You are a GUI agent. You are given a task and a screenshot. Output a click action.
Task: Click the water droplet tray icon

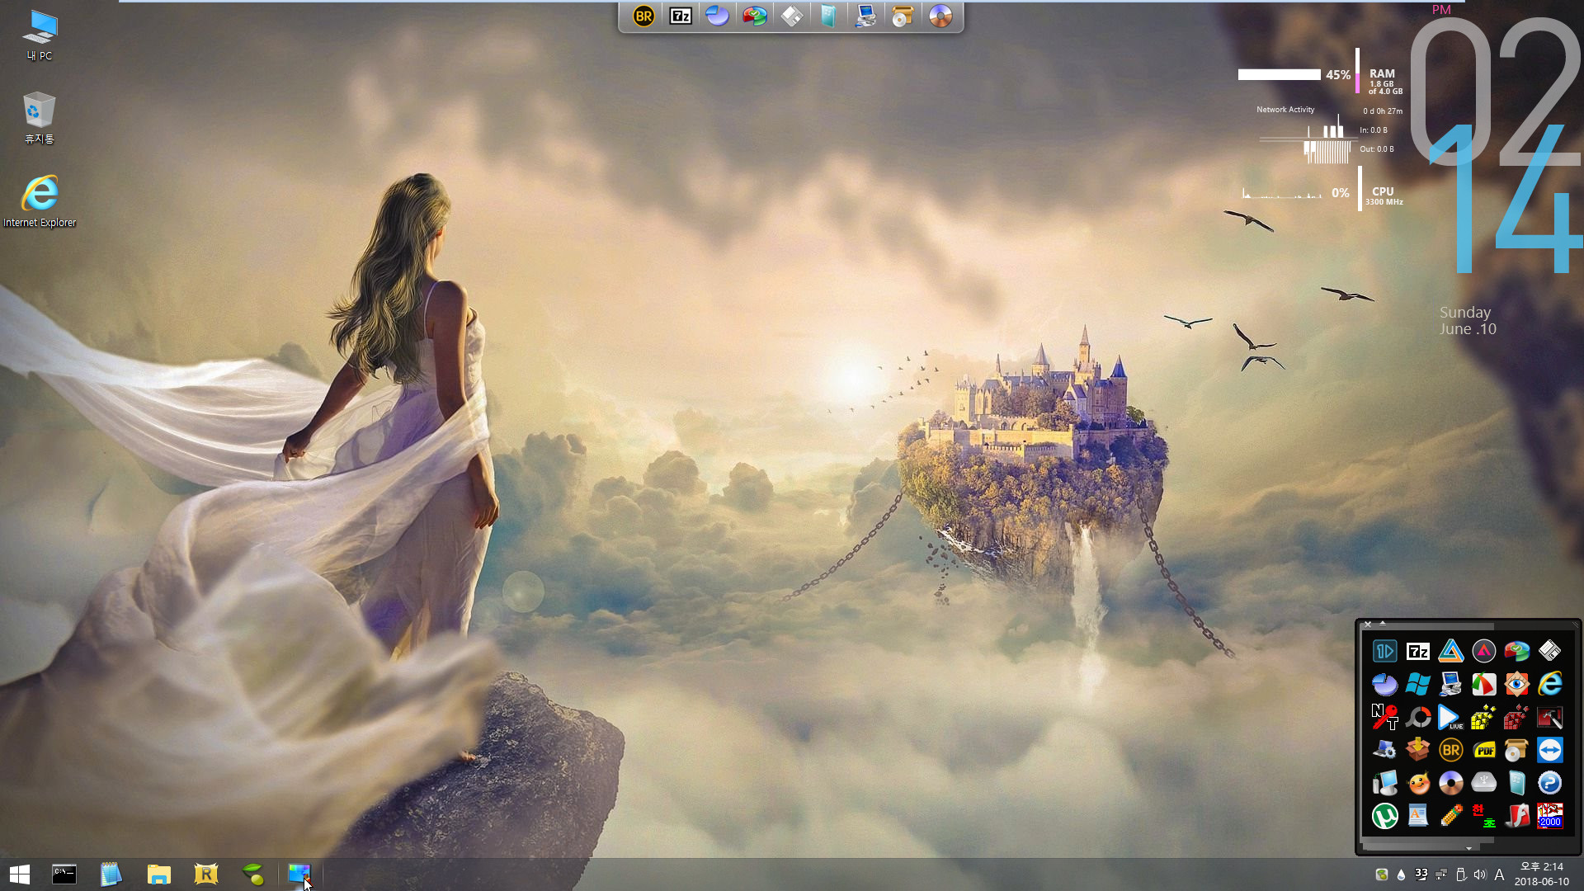(1401, 874)
